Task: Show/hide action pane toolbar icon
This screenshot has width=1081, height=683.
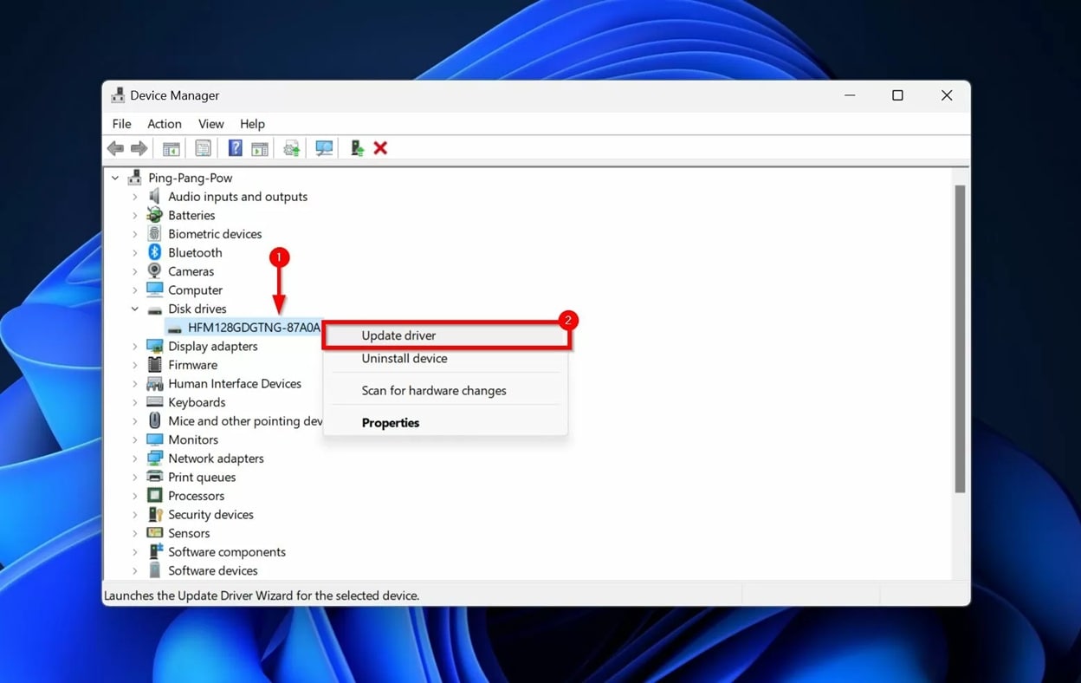Action: 259,148
